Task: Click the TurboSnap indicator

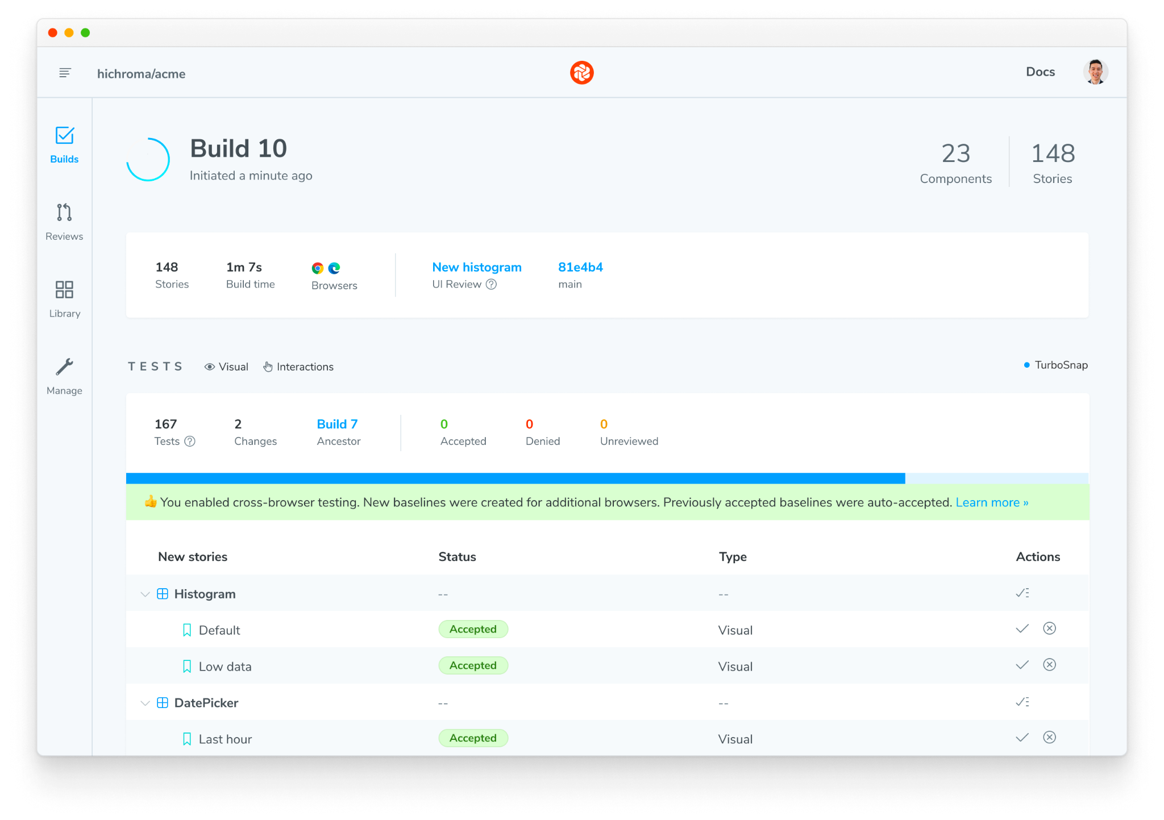Action: tap(1055, 365)
